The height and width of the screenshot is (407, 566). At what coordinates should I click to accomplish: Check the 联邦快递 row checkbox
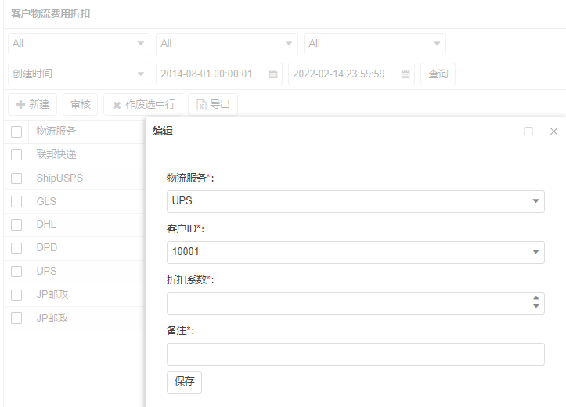[16, 155]
